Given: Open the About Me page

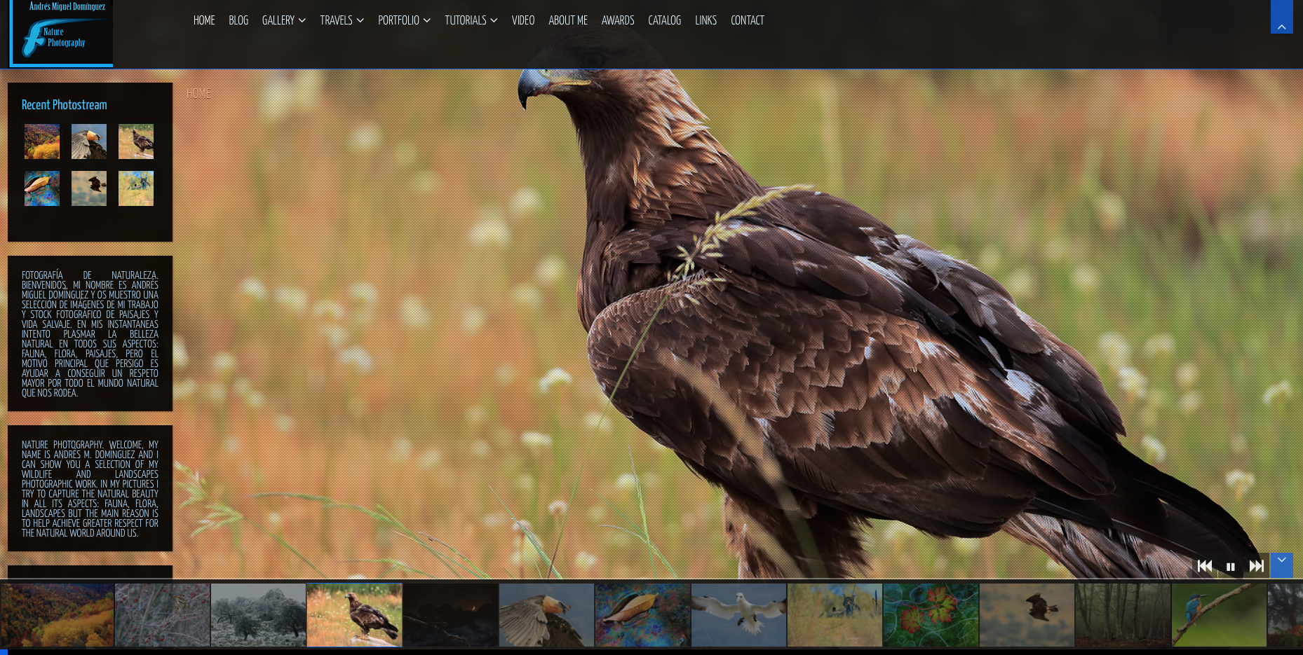Looking at the screenshot, I should click(567, 20).
